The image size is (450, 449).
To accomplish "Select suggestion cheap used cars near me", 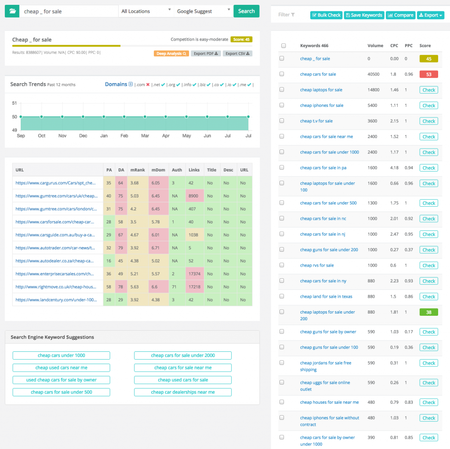I will tap(62, 368).
